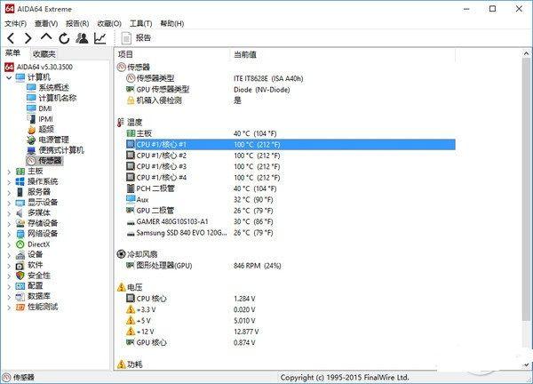Click the 软件 software icon

coord(20,265)
